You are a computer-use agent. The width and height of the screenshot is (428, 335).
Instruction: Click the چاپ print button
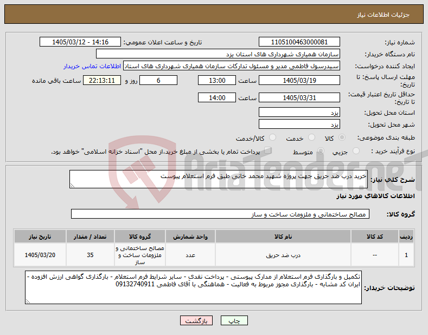point(234,320)
